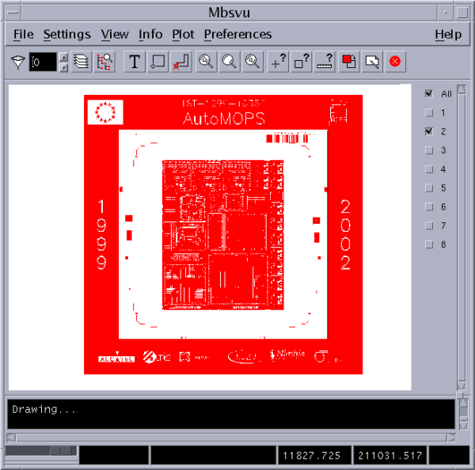Click the AutoMOPS title in layout
The height and width of the screenshot is (470, 475).
[224, 119]
